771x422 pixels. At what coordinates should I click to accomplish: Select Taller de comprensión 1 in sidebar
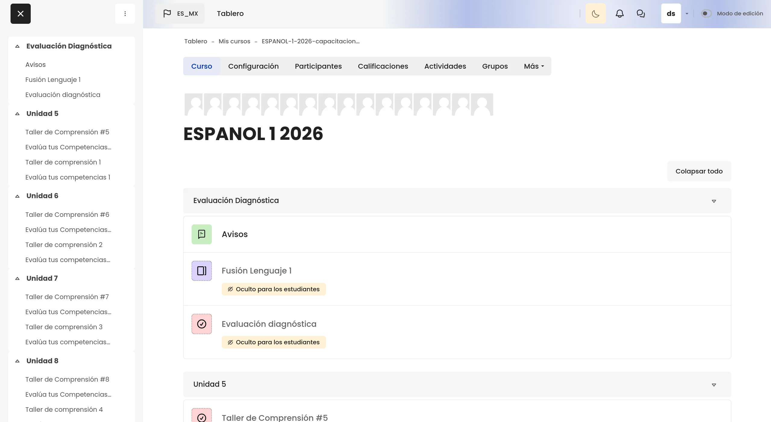[63, 162]
